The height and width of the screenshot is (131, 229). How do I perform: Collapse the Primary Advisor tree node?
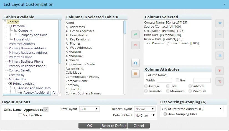click(10, 84)
